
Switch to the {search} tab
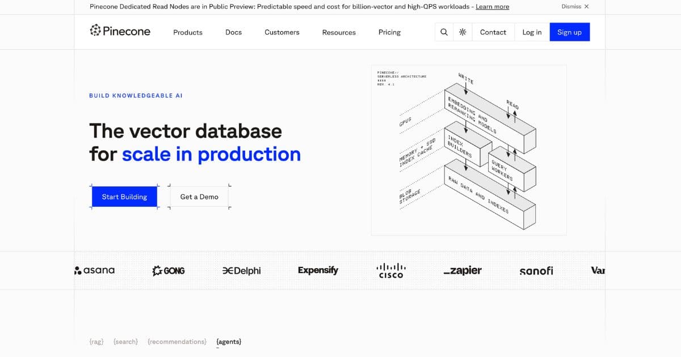pos(125,342)
